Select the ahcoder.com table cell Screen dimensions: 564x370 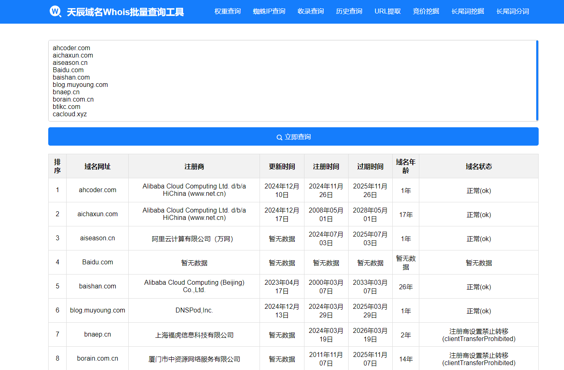pyautogui.click(x=97, y=190)
